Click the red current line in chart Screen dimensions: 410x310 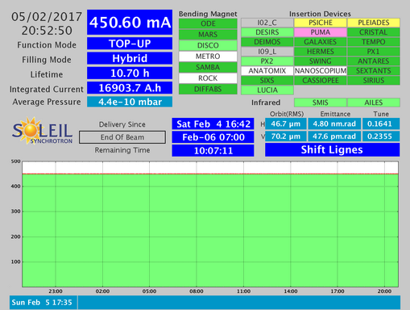(x=210, y=174)
